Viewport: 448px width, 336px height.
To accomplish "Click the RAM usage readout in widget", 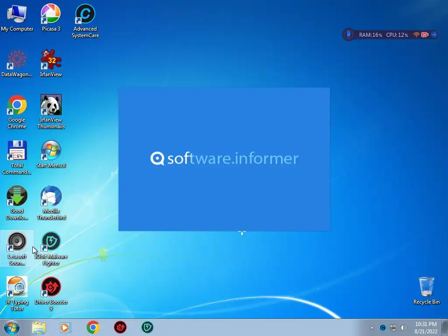I will tap(370, 35).
